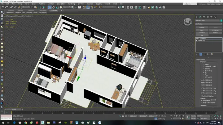This screenshot has height=125, width=223.
Task: Click the Percent Snap toggle icon
Action: click(x=92, y=7)
